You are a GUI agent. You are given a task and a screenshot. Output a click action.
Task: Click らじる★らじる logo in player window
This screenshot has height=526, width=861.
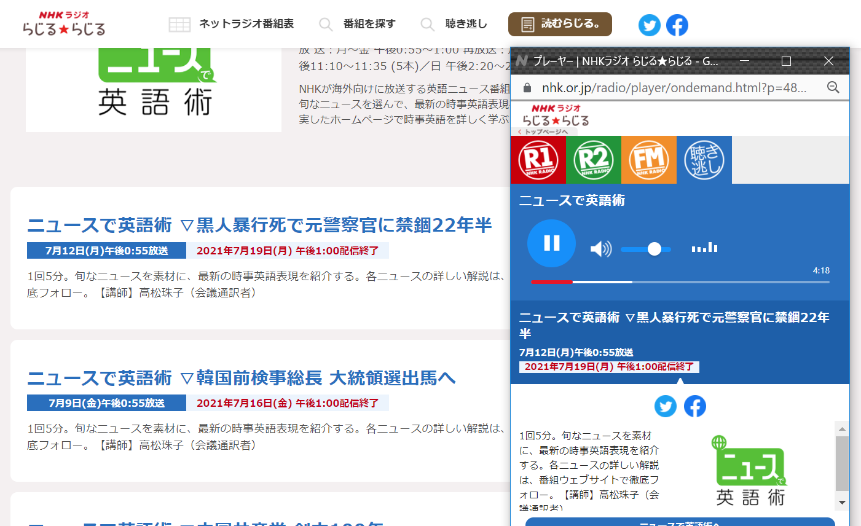click(555, 115)
